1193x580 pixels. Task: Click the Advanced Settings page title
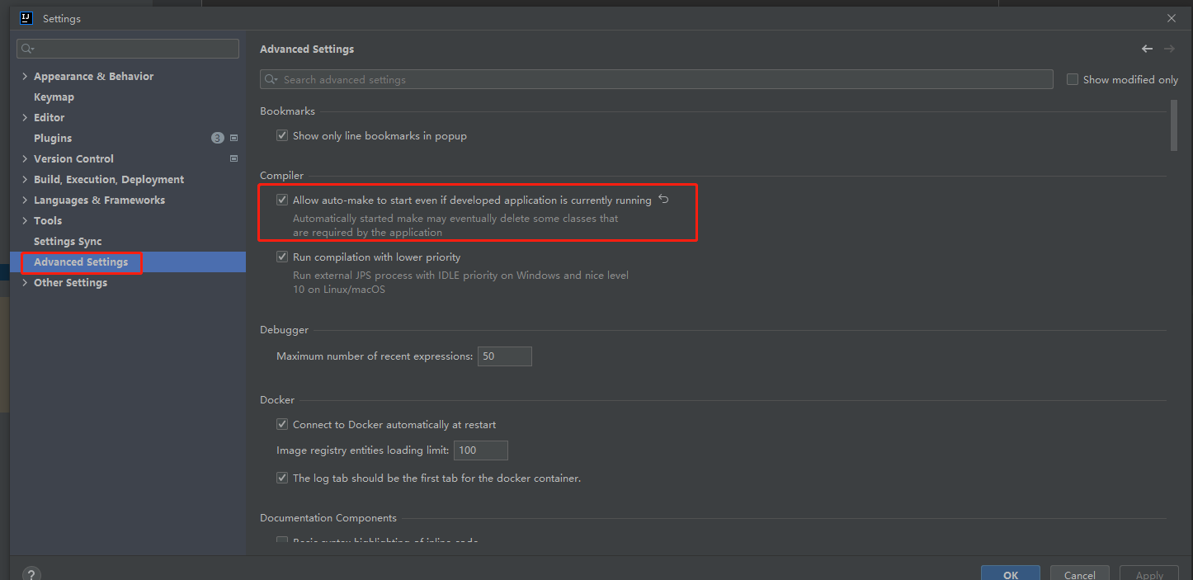(x=307, y=50)
